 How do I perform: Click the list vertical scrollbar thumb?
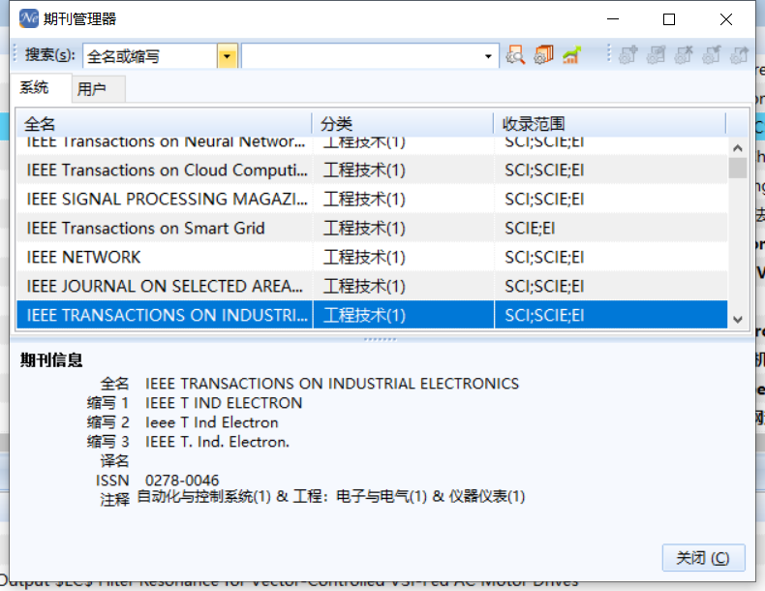[x=738, y=169]
